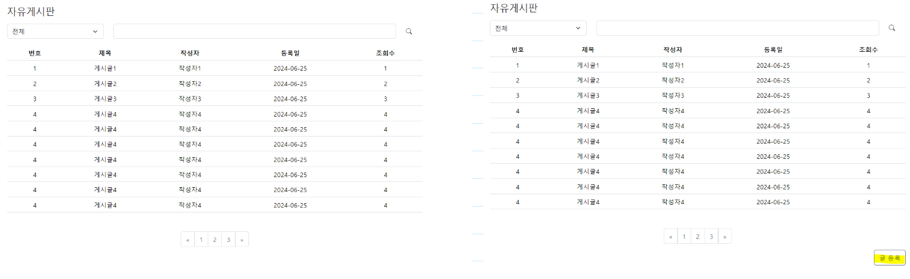The image size is (910, 279).
Task: Click the 번호 column header in left board
Action: coord(35,53)
